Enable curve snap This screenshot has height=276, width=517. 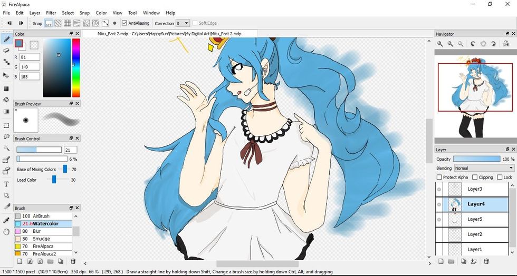[105, 23]
